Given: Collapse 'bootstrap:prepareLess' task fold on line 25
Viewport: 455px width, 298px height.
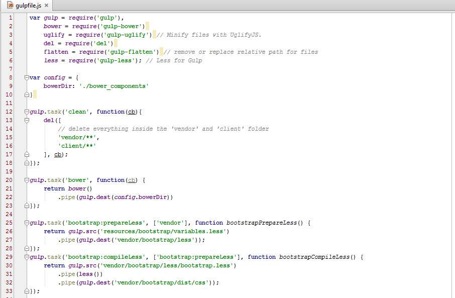Looking at the screenshot, I should (x=27, y=223).
